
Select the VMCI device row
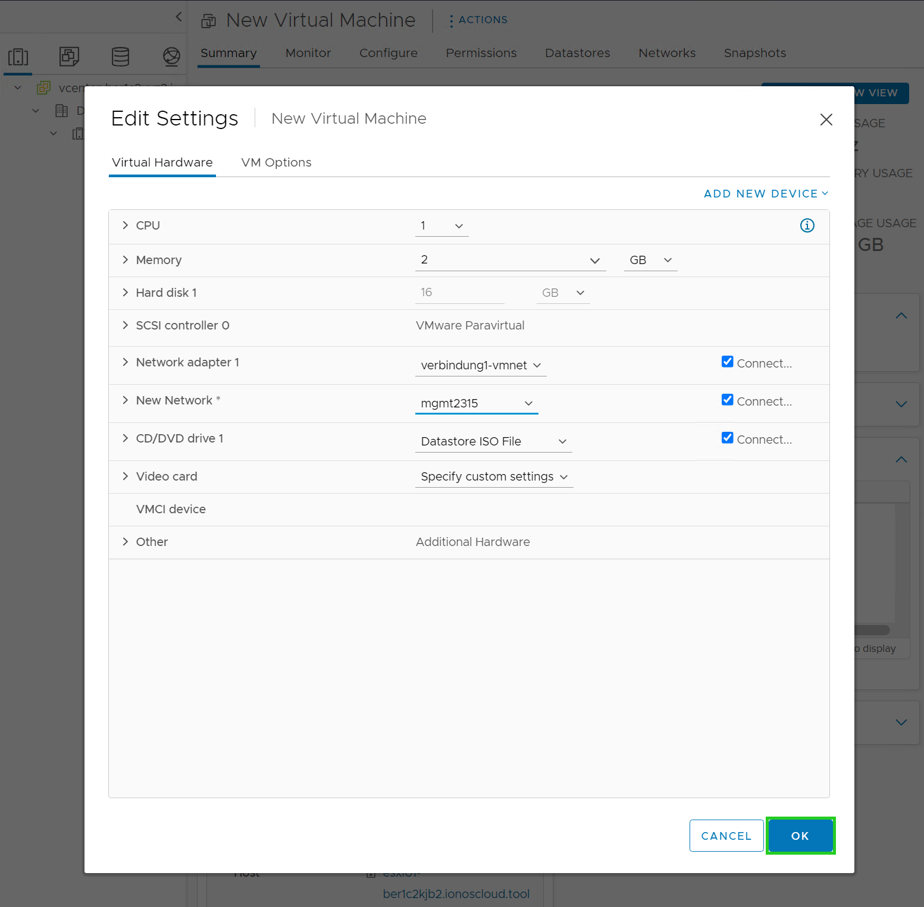469,510
